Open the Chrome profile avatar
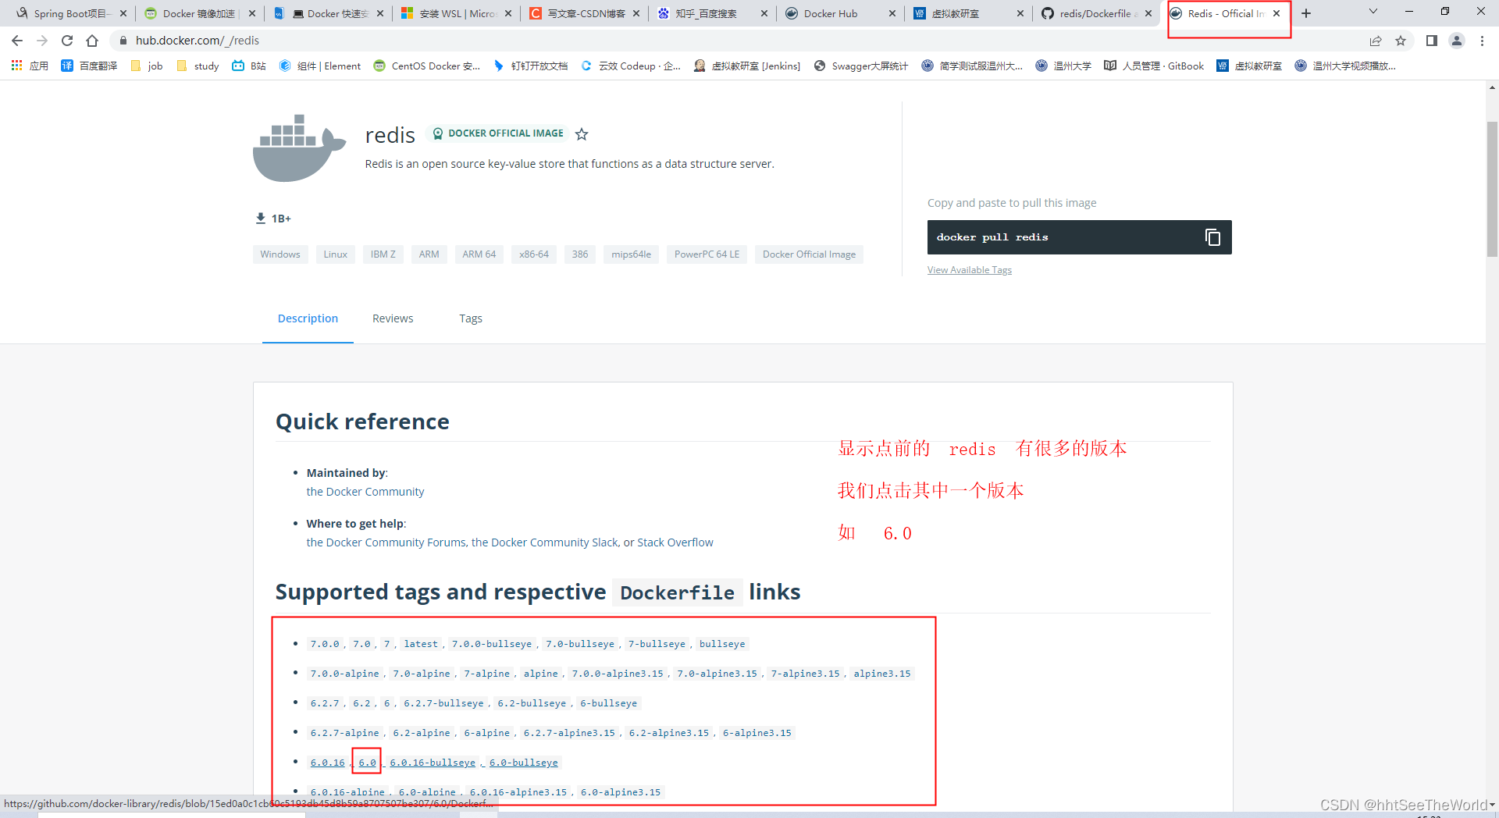 click(1457, 41)
